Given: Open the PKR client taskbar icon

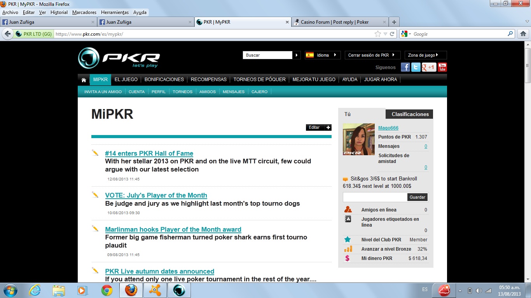Looking at the screenshot, I should [179, 290].
